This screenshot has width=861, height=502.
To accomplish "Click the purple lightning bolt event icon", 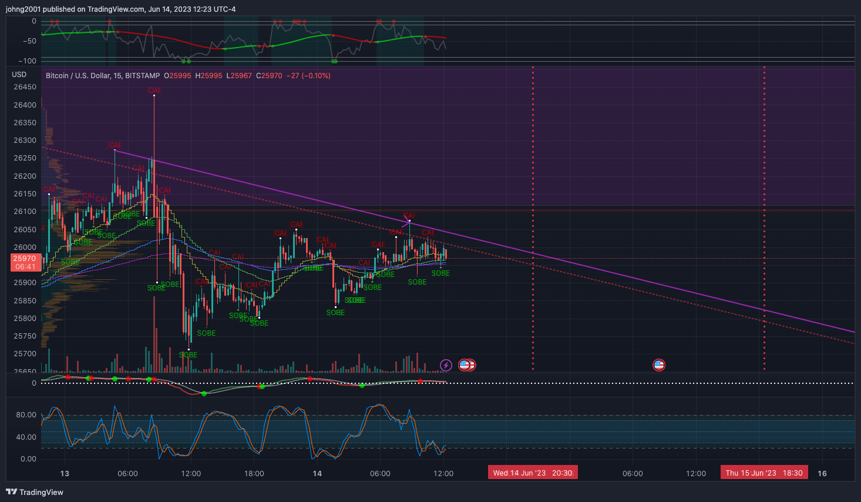I will [446, 365].
